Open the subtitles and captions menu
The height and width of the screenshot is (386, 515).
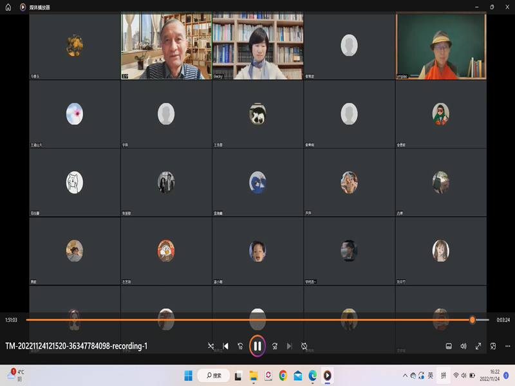point(449,346)
